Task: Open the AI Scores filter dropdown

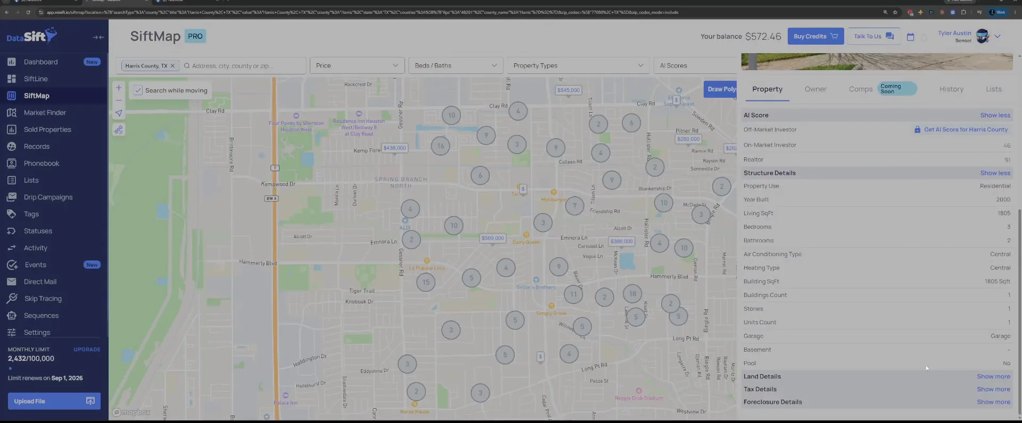Action: [x=695, y=65]
